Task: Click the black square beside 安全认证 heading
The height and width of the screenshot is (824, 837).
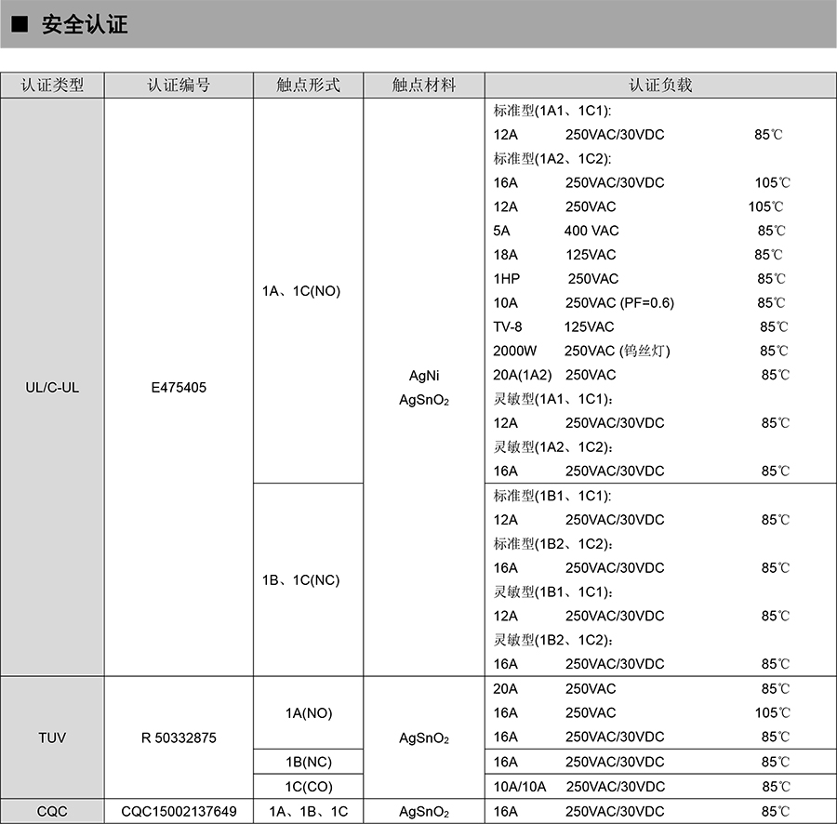Action: 19,25
